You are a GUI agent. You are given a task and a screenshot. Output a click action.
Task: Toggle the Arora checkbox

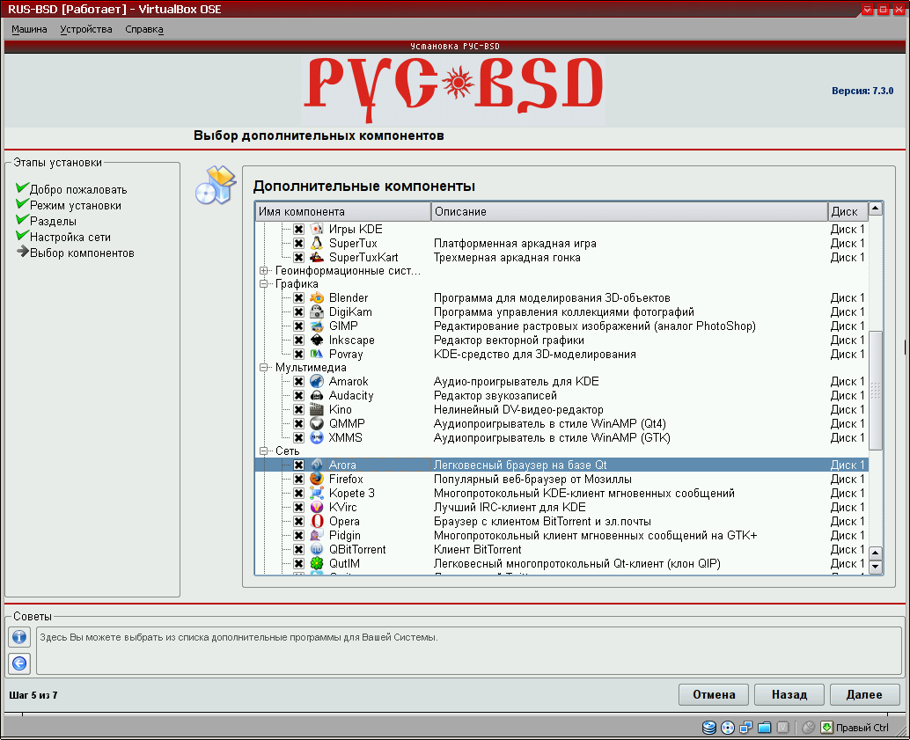tap(298, 465)
